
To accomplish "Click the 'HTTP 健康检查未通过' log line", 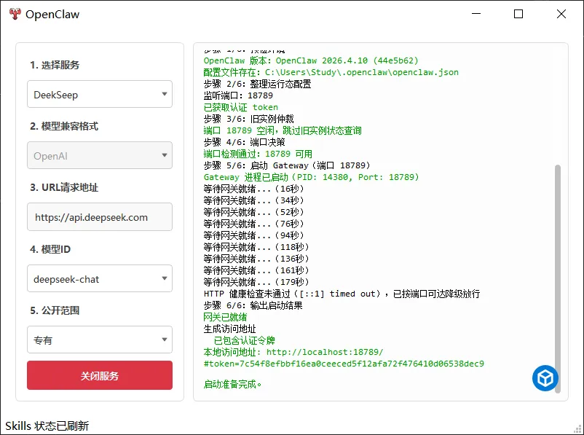I will point(342,294).
